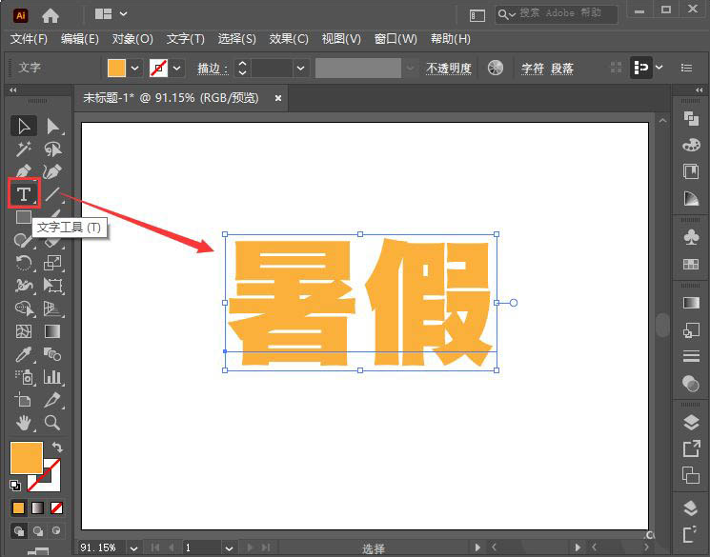Set paint mode to Color

(x=18, y=507)
